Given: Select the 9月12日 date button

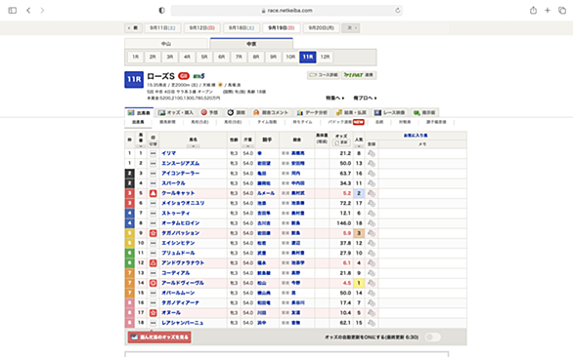Looking at the screenshot, I should (x=202, y=27).
